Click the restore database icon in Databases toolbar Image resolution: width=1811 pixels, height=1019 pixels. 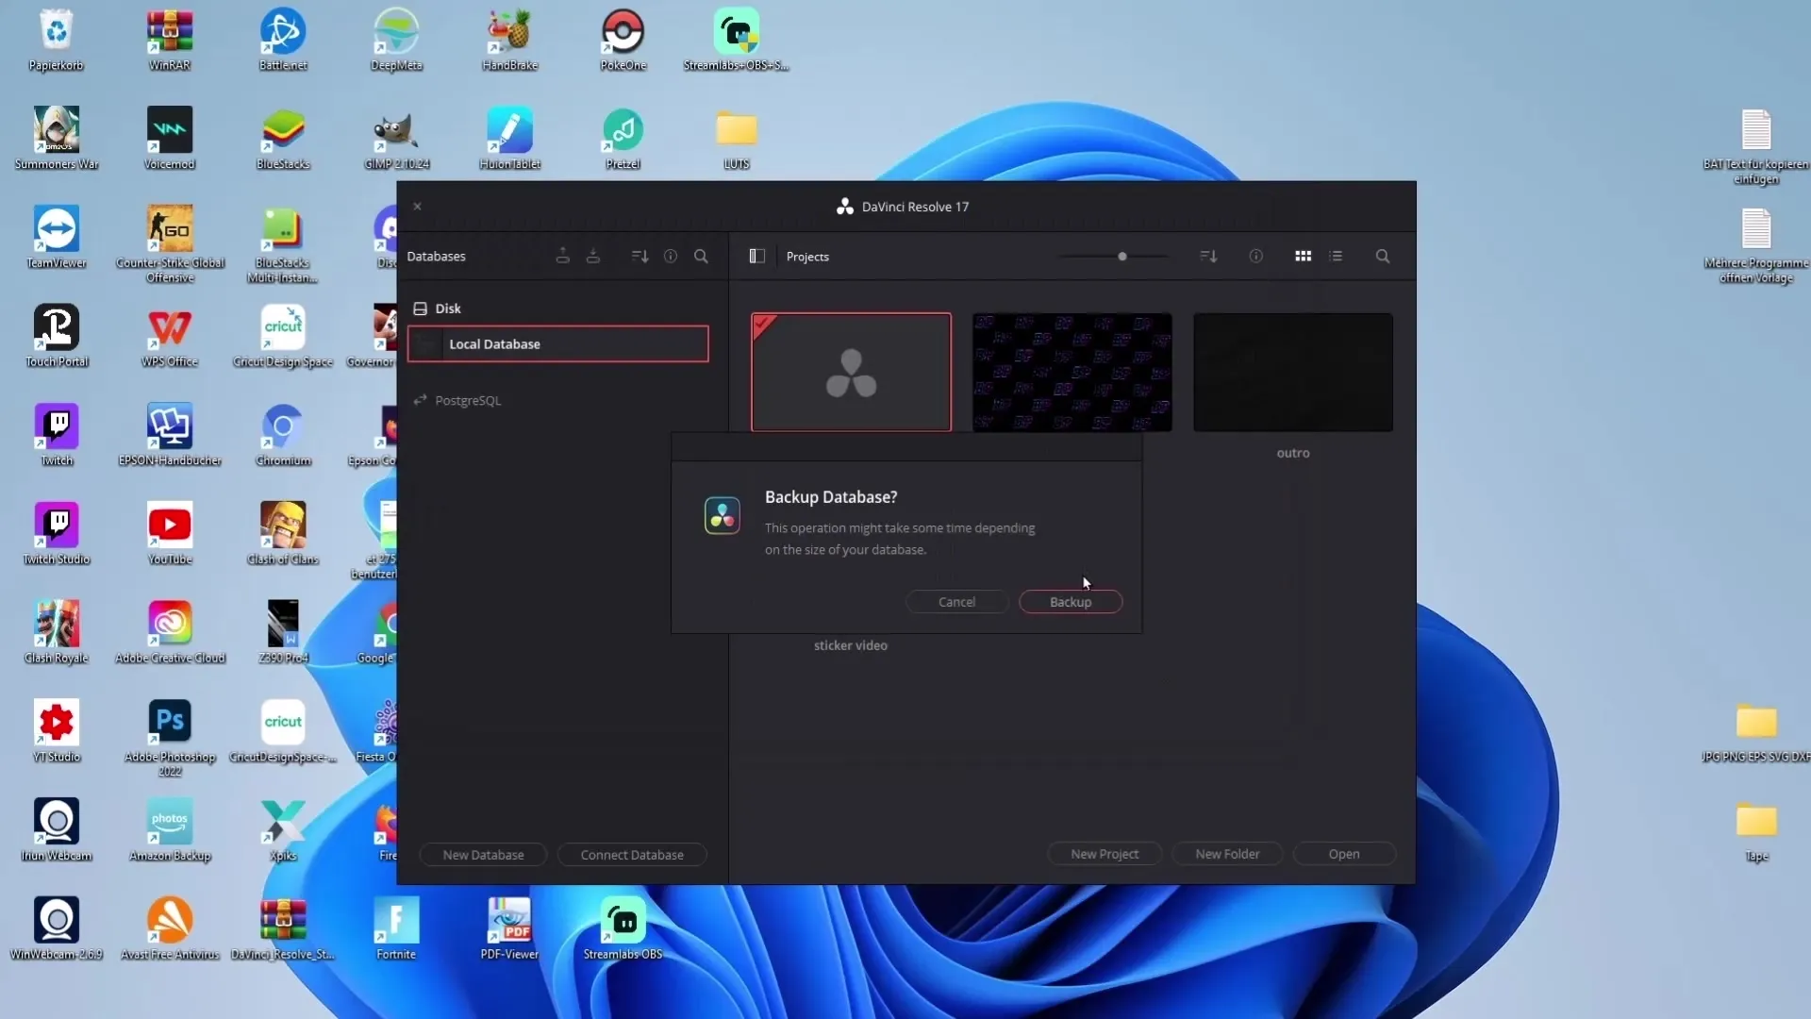593,256
